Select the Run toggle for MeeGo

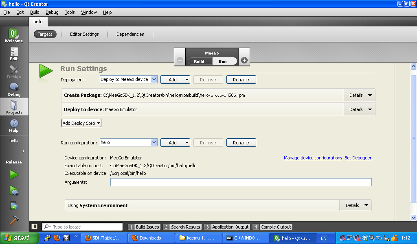coord(224,61)
